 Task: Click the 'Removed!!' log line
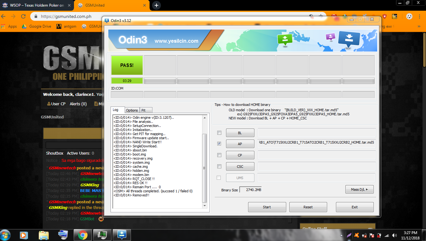click(131, 195)
